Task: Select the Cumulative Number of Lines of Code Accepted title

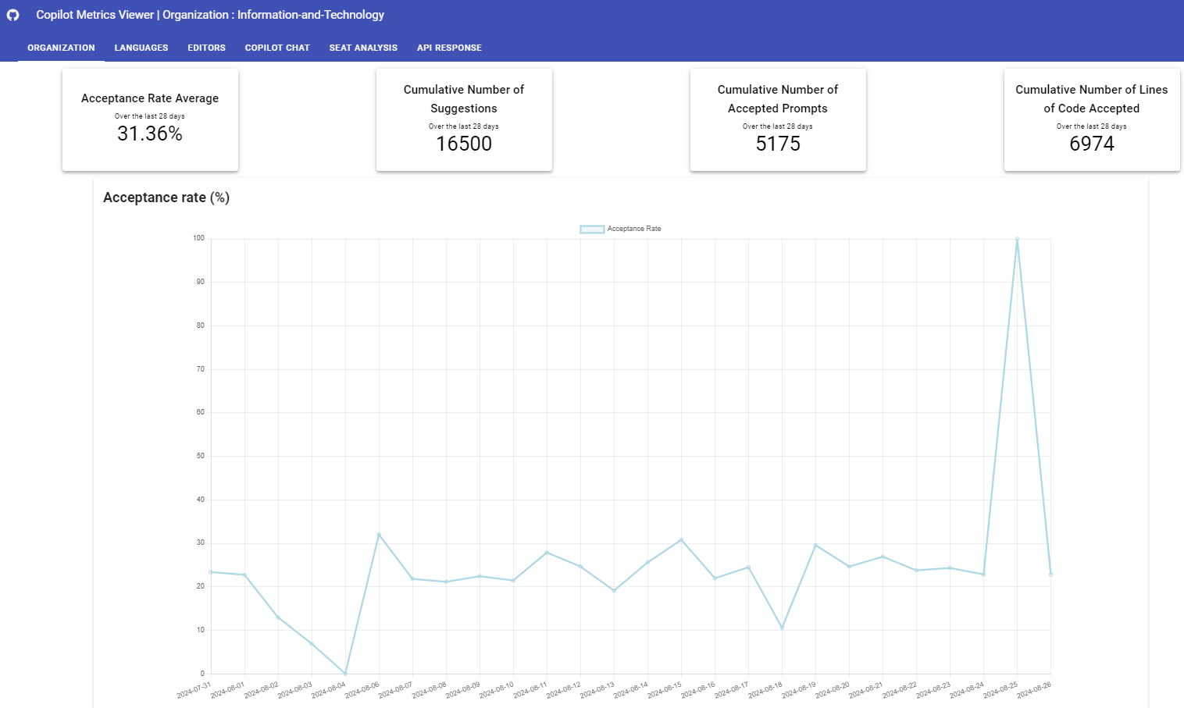Action: coord(1092,99)
